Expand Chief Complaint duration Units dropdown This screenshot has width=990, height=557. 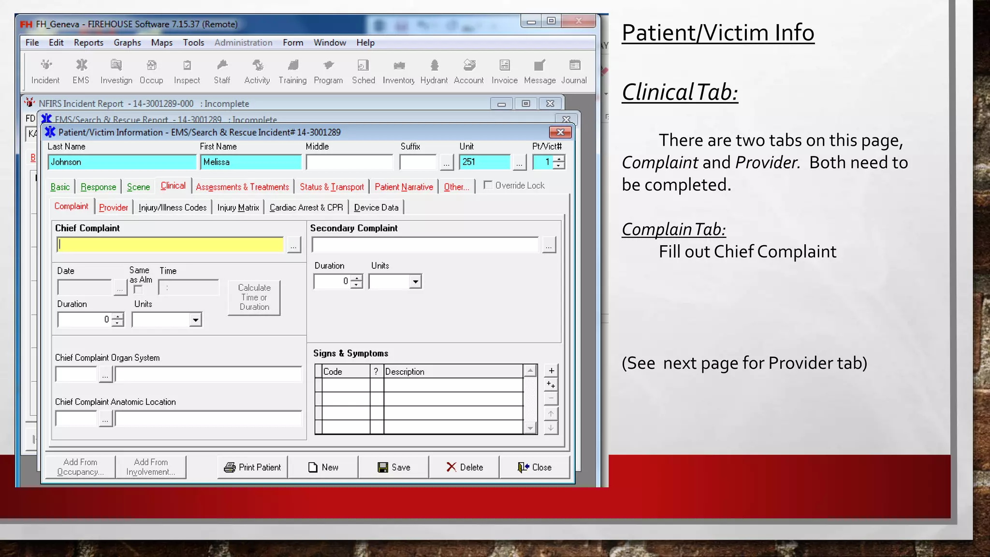click(x=195, y=320)
